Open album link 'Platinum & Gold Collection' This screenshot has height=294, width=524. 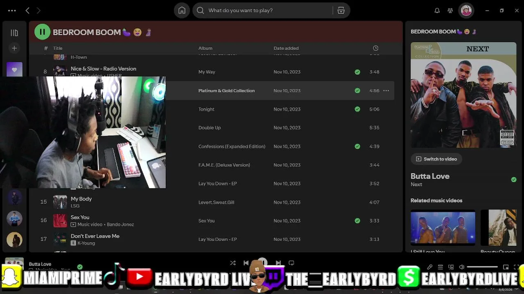pyautogui.click(x=226, y=91)
